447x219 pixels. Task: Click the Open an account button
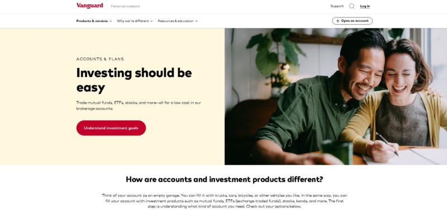coord(352,21)
